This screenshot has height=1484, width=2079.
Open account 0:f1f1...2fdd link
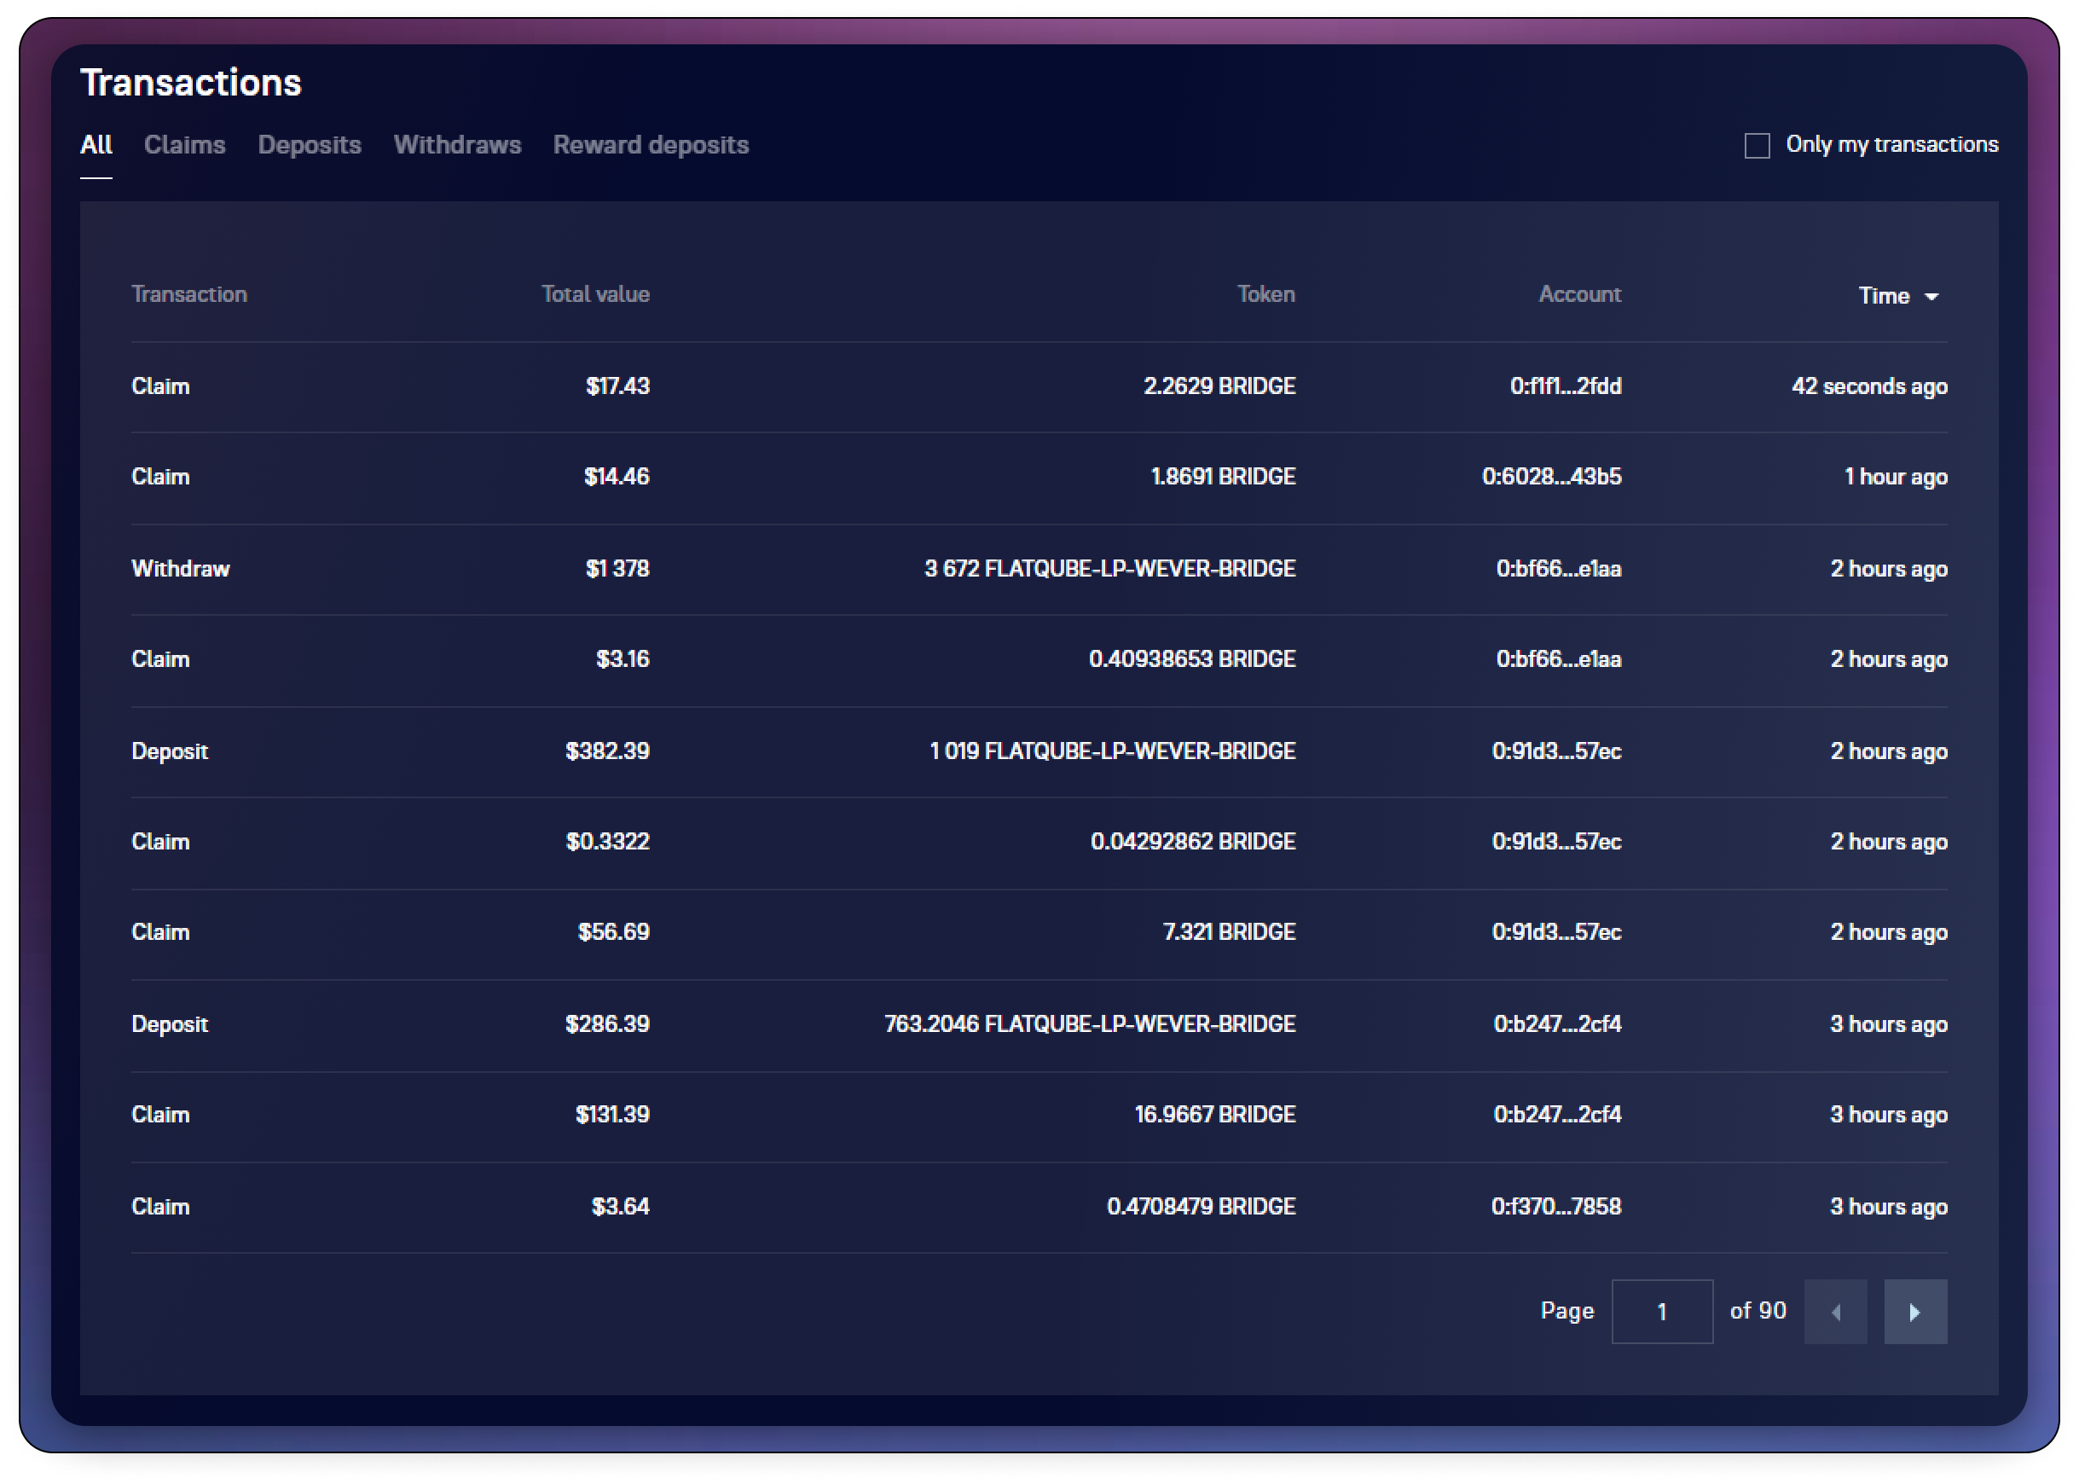pyautogui.click(x=1566, y=385)
